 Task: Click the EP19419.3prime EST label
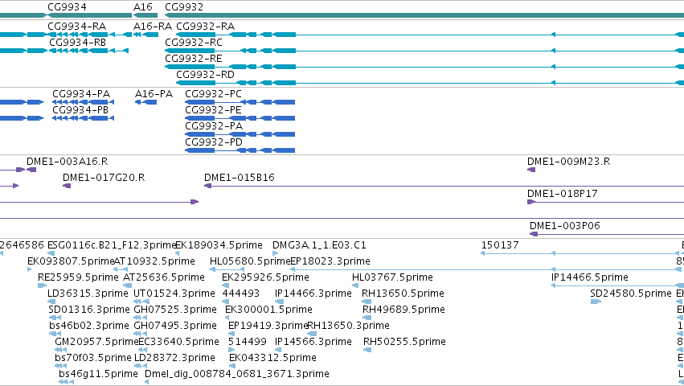268,326
